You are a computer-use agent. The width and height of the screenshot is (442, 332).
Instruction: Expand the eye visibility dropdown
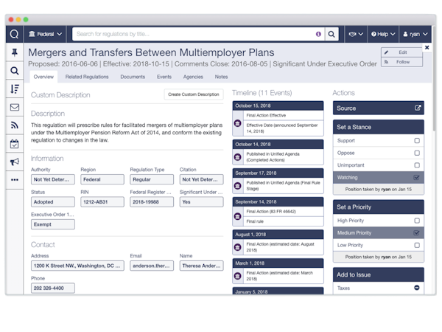pos(356,34)
